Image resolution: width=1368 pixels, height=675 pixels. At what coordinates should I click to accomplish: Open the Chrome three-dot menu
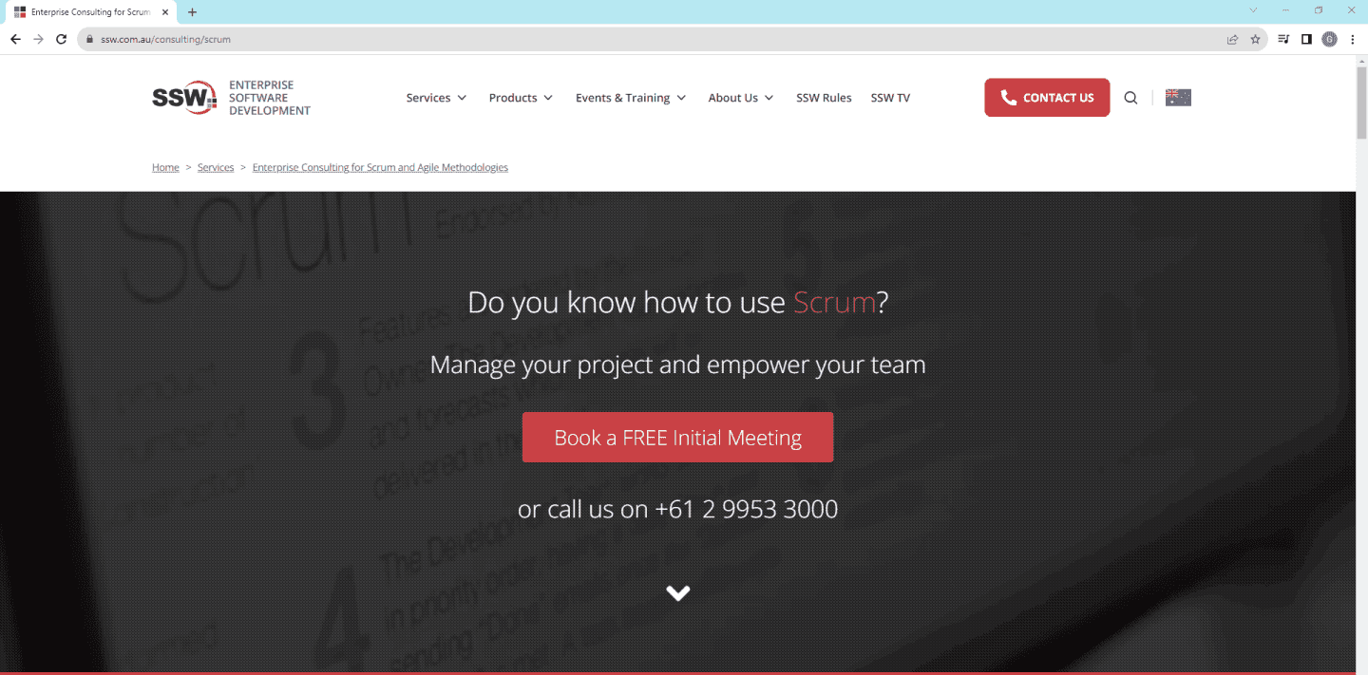pyautogui.click(x=1352, y=39)
